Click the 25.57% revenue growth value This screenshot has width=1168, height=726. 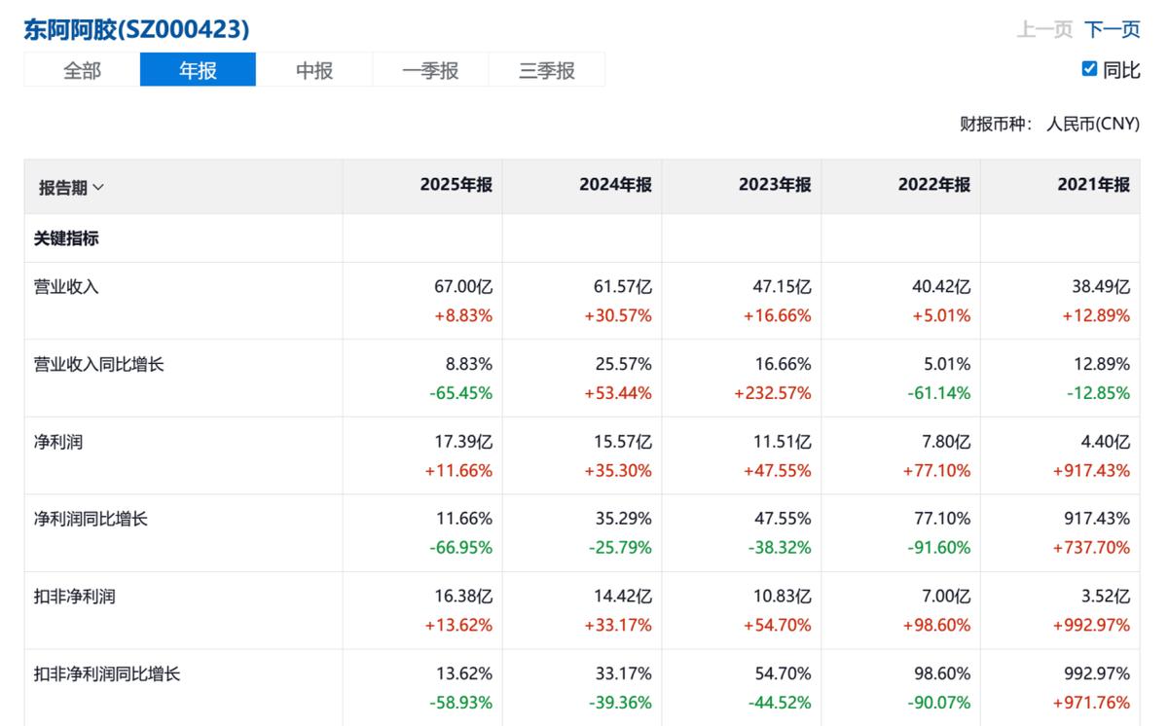623,364
